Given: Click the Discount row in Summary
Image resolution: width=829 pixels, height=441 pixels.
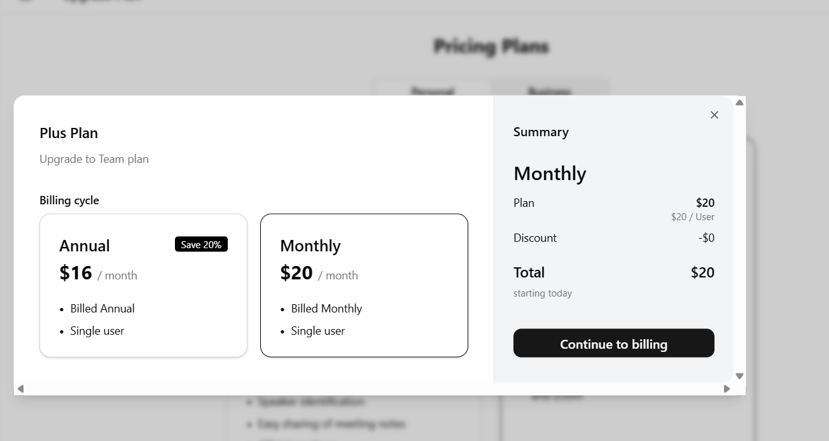Looking at the screenshot, I should tap(535, 238).
